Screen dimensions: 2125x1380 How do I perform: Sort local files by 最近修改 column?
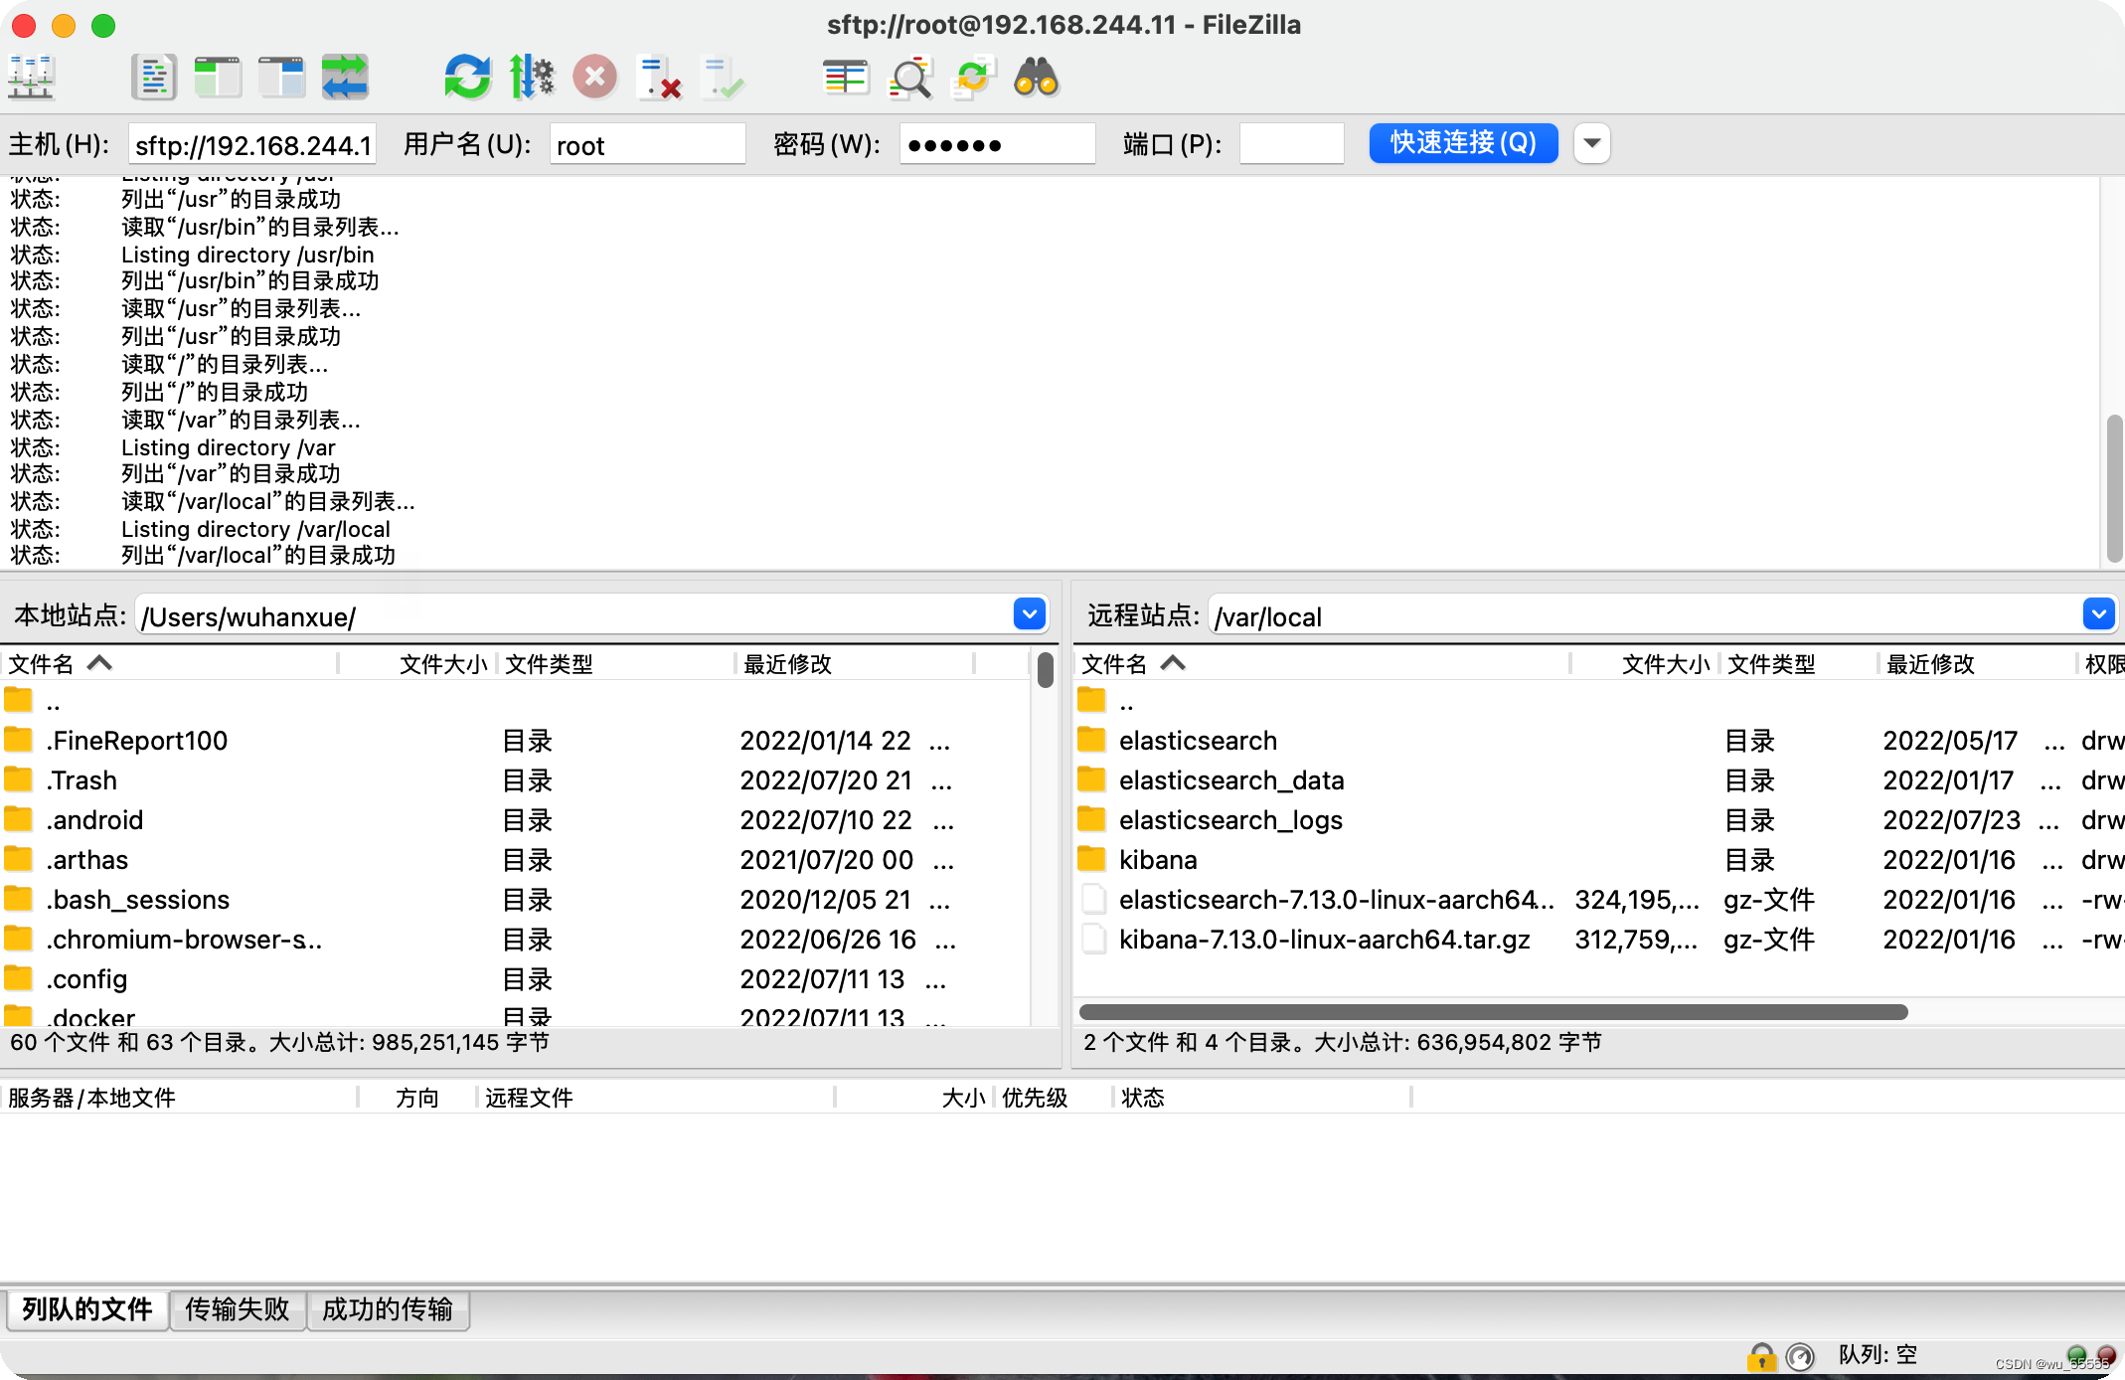(855, 663)
